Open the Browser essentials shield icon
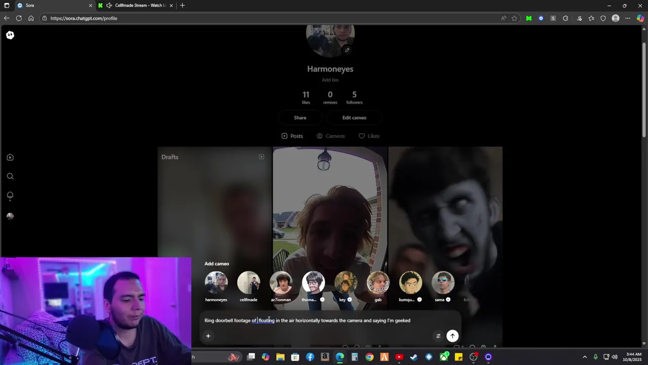Screen dimensions: 648x365 (x=603, y=18)
